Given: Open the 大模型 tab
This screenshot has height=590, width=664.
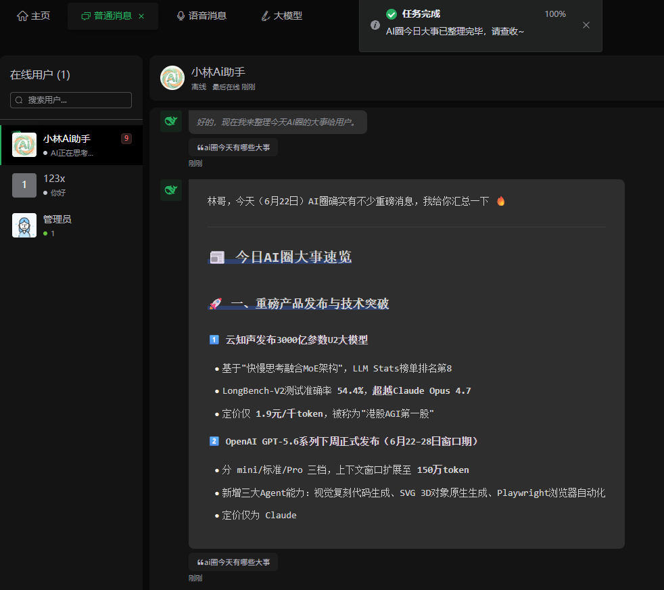Looking at the screenshot, I should coord(281,16).
